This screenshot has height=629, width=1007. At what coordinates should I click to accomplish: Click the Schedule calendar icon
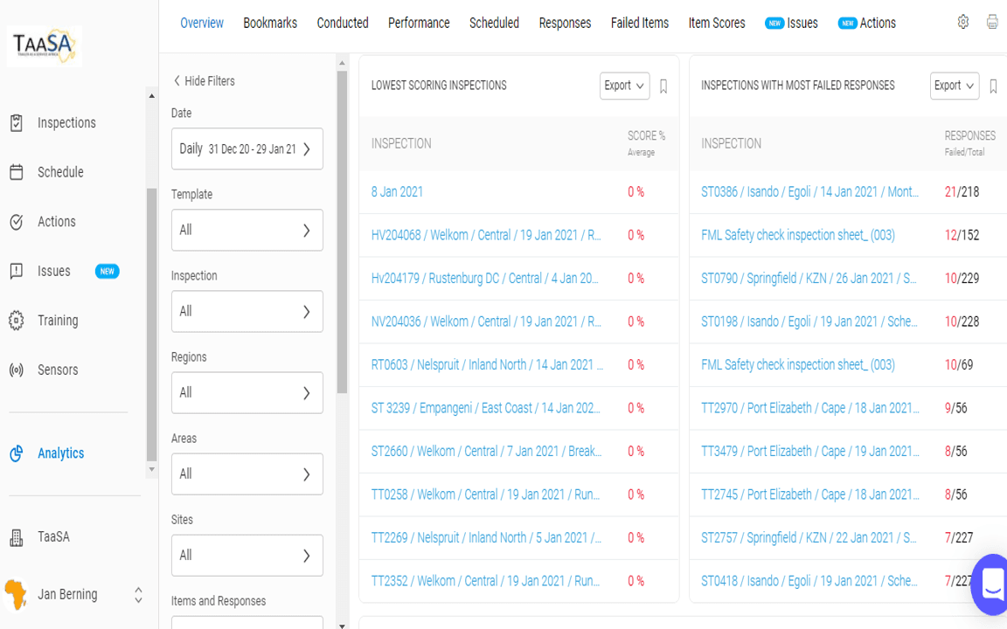tap(17, 172)
